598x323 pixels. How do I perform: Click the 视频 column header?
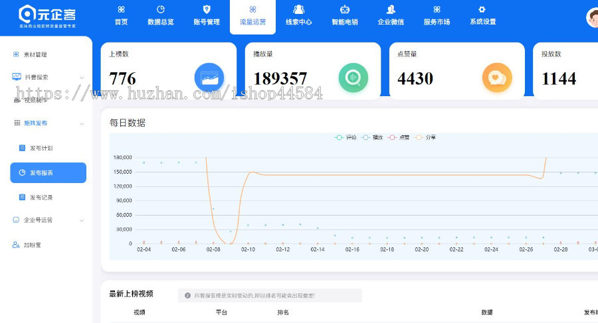pos(140,312)
